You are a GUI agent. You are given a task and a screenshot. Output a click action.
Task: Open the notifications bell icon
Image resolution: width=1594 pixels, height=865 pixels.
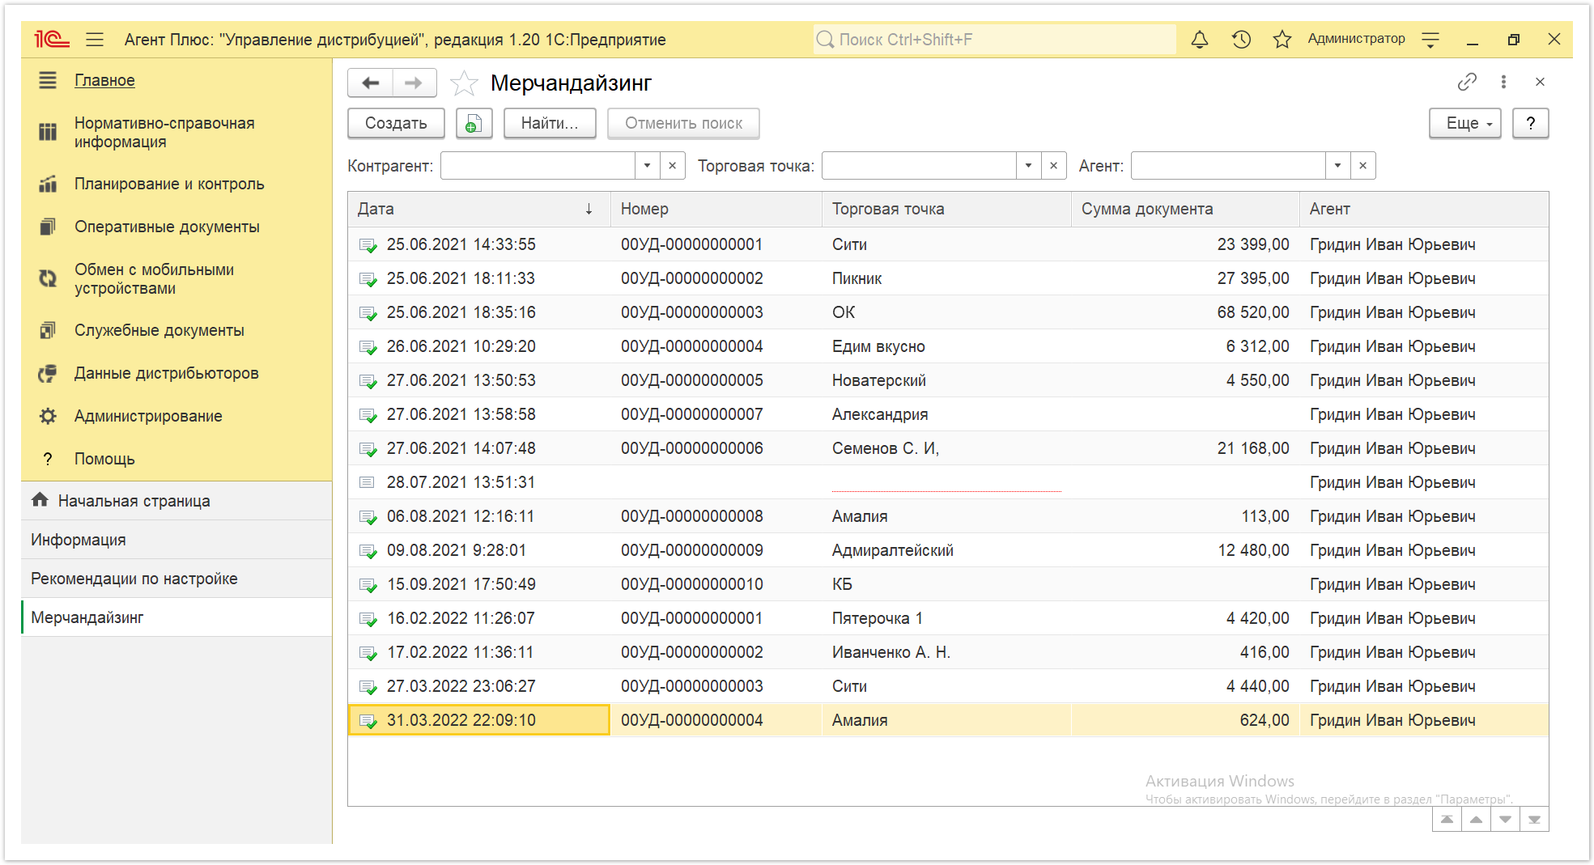pyautogui.click(x=1200, y=40)
